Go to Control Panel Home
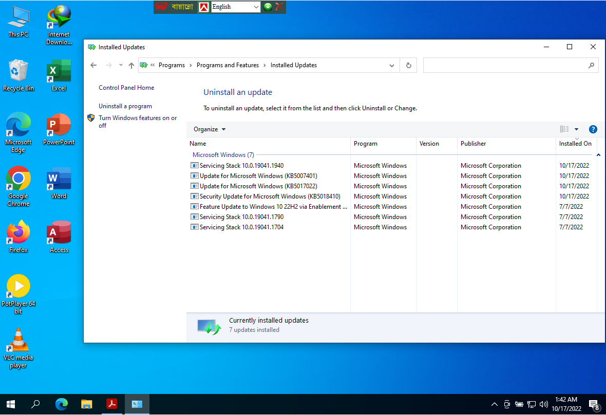Screen dimensions: 606x415 126,88
